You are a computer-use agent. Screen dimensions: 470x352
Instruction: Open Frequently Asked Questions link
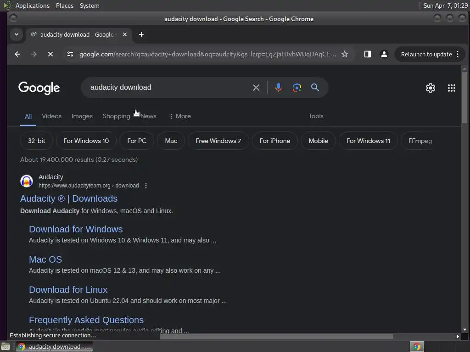(x=86, y=320)
